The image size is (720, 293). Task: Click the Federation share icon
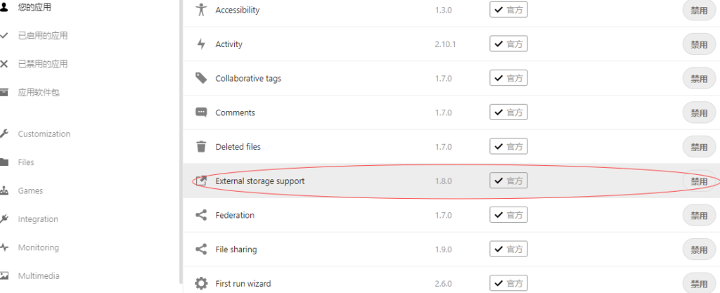pyautogui.click(x=200, y=215)
